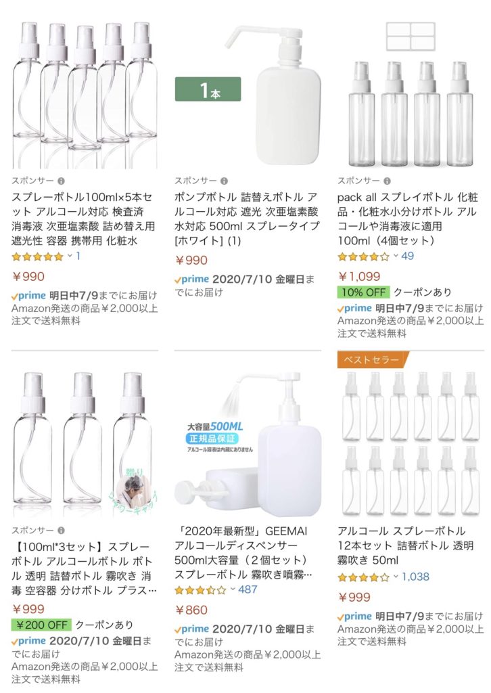Click sponsor info icon on 100ml*3 set

click(62, 531)
